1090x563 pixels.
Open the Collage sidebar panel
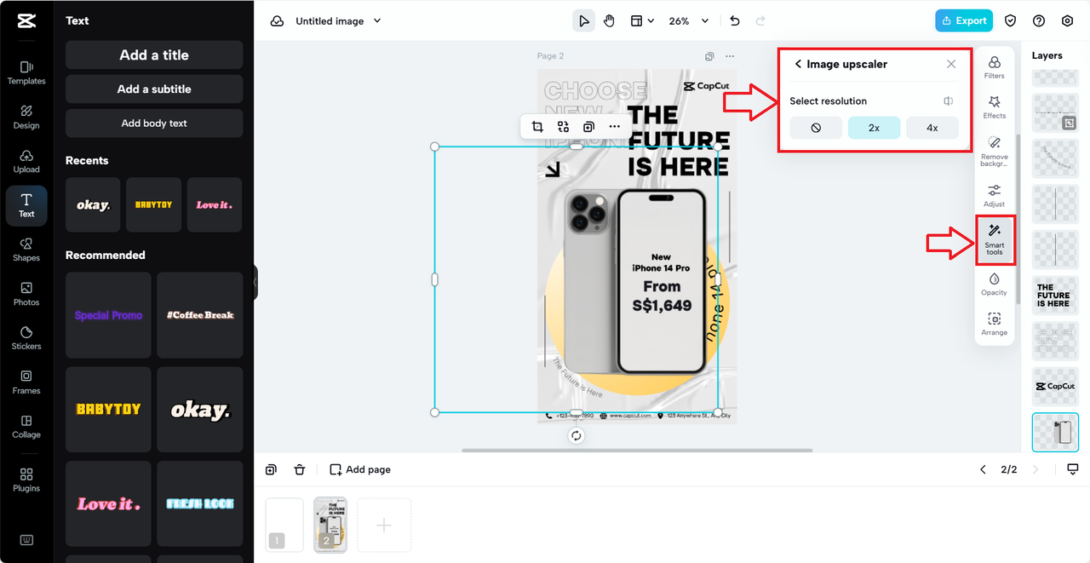26,428
